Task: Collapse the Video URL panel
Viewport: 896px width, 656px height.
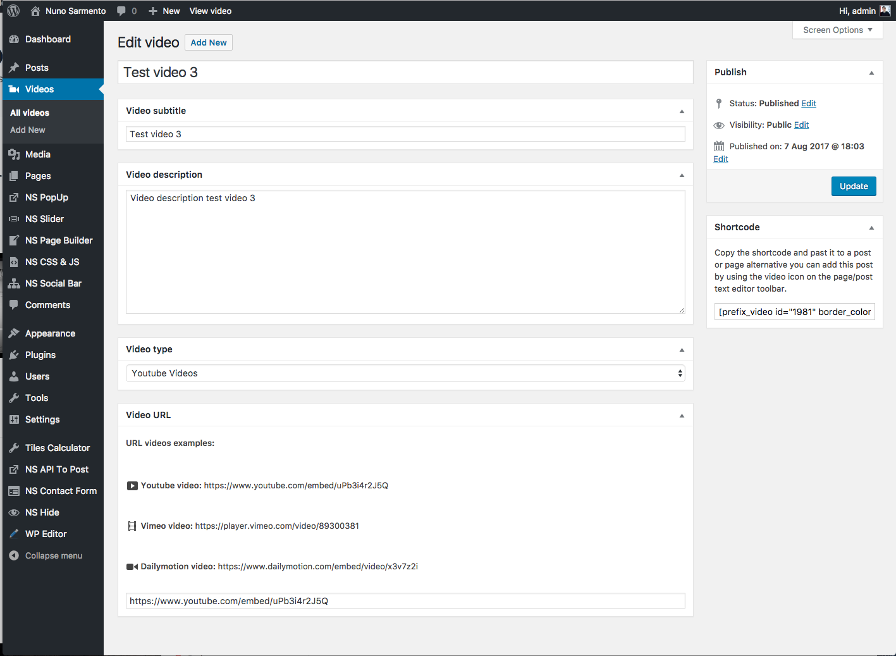Action: pos(682,416)
